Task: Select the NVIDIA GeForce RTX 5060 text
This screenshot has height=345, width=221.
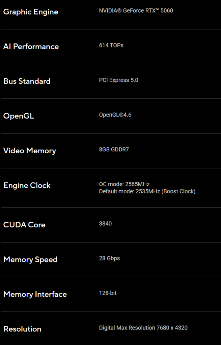Action: (x=136, y=11)
